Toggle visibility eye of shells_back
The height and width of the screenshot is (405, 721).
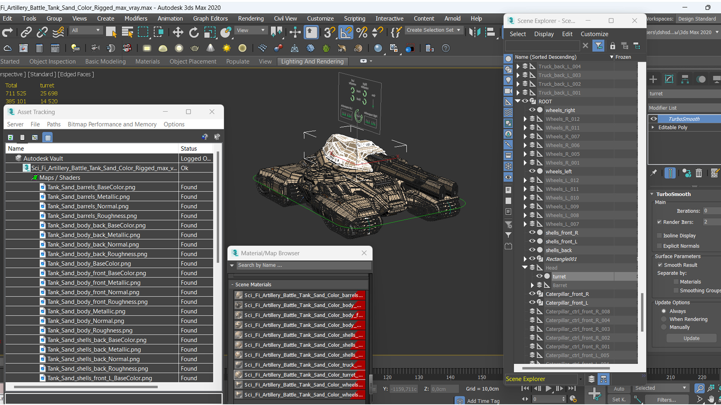(x=532, y=250)
